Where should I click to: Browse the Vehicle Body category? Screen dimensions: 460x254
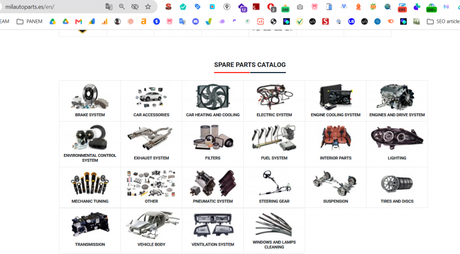pos(152,231)
